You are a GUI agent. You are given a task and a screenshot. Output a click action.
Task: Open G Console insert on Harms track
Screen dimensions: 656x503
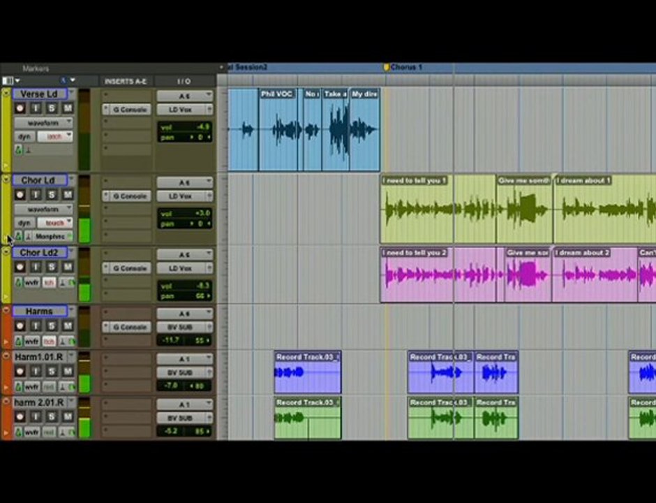coord(127,327)
